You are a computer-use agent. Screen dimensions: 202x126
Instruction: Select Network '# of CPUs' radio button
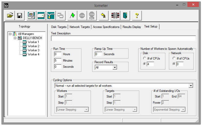coord(174,58)
